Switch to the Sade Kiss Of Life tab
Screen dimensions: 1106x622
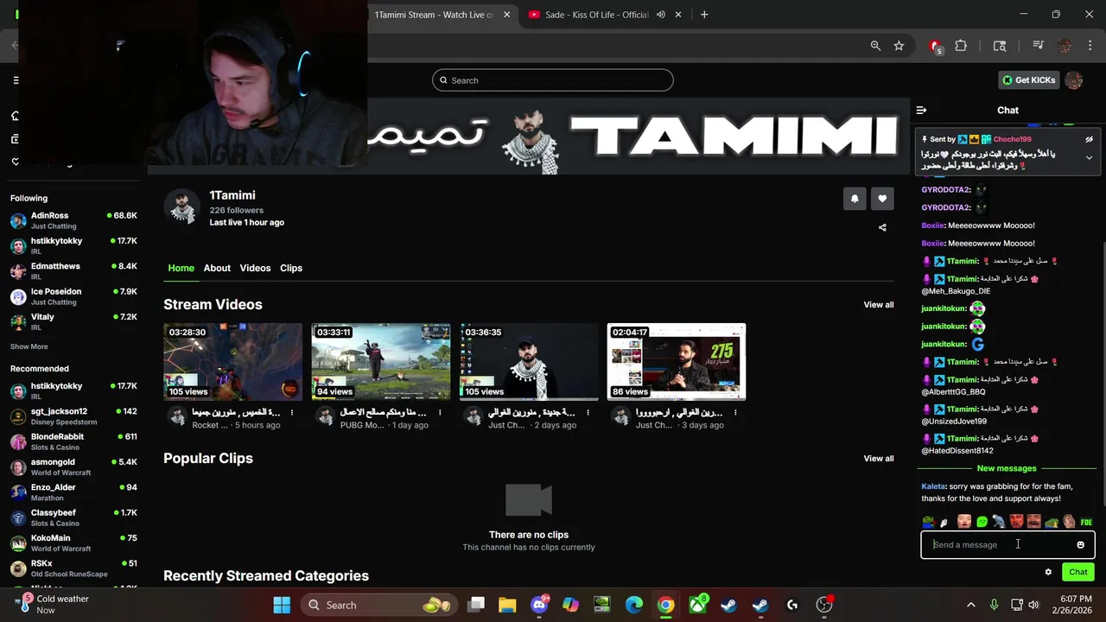(x=596, y=15)
